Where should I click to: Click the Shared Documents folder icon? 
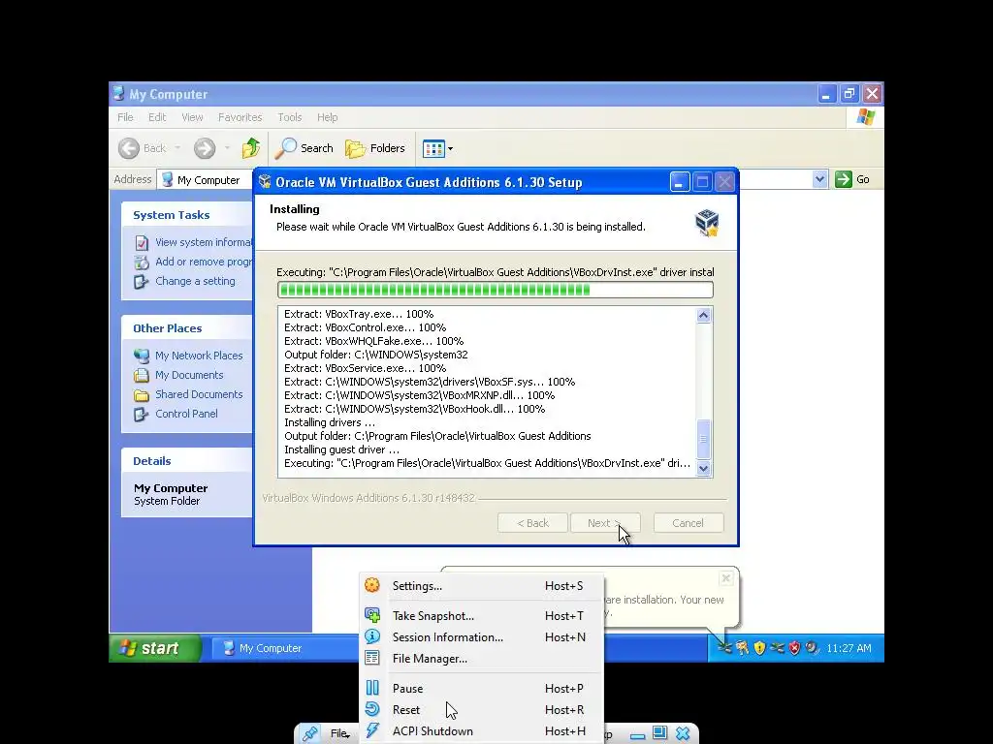pyautogui.click(x=142, y=395)
